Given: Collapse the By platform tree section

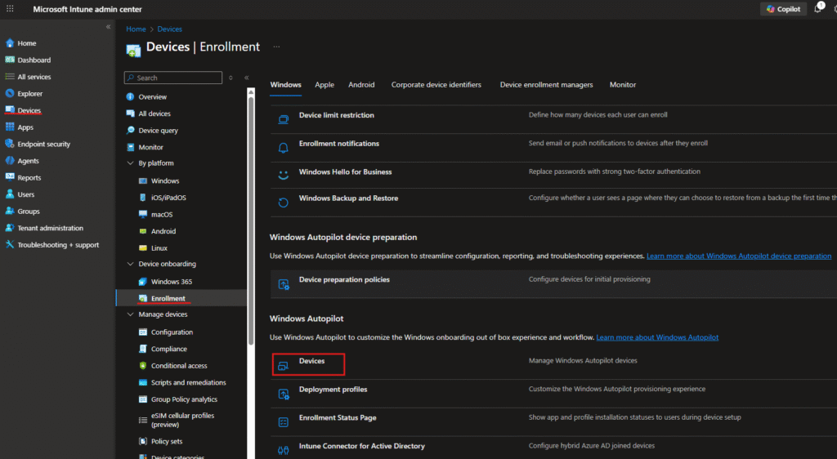Looking at the screenshot, I should click(131, 163).
